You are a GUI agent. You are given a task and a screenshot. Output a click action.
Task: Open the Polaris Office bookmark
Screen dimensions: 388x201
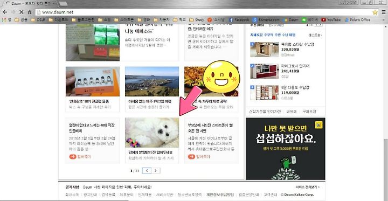pyautogui.click(x=358, y=20)
